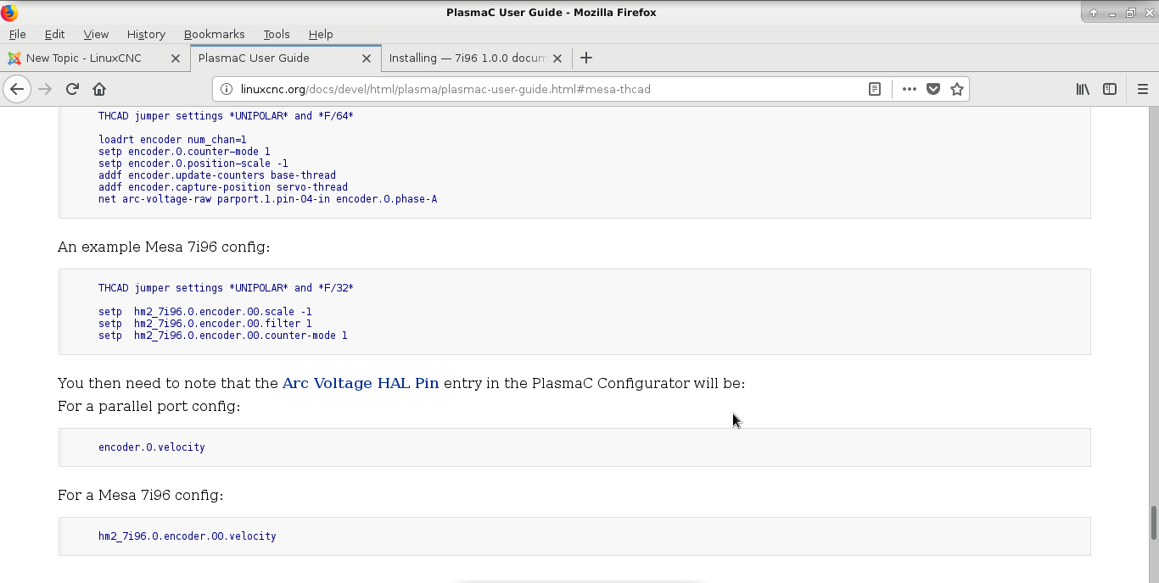Click the window keep-on-top arrow button
1159x583 pixels.
pyautogui.click(x=1094, y=13)
